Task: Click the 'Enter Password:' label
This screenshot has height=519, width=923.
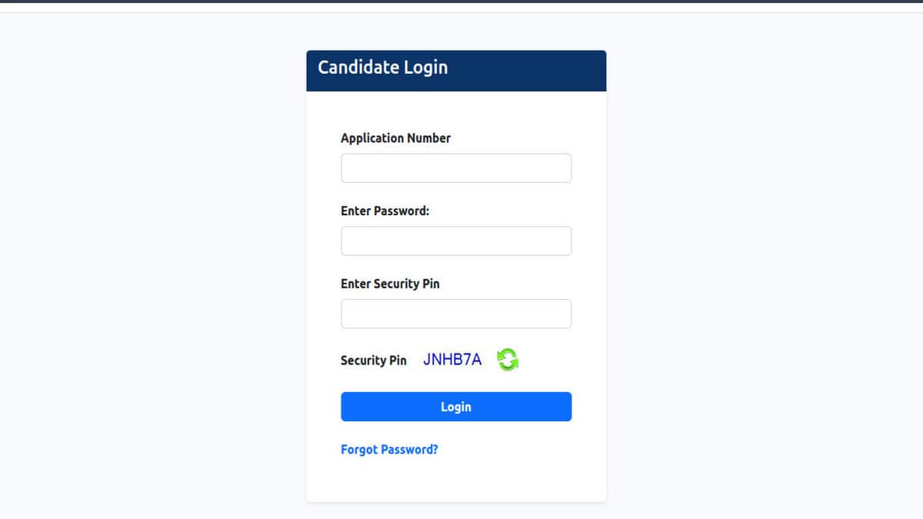Action: 385,211
